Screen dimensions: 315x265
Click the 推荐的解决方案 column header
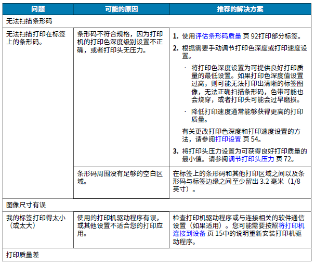pos(240,9)
